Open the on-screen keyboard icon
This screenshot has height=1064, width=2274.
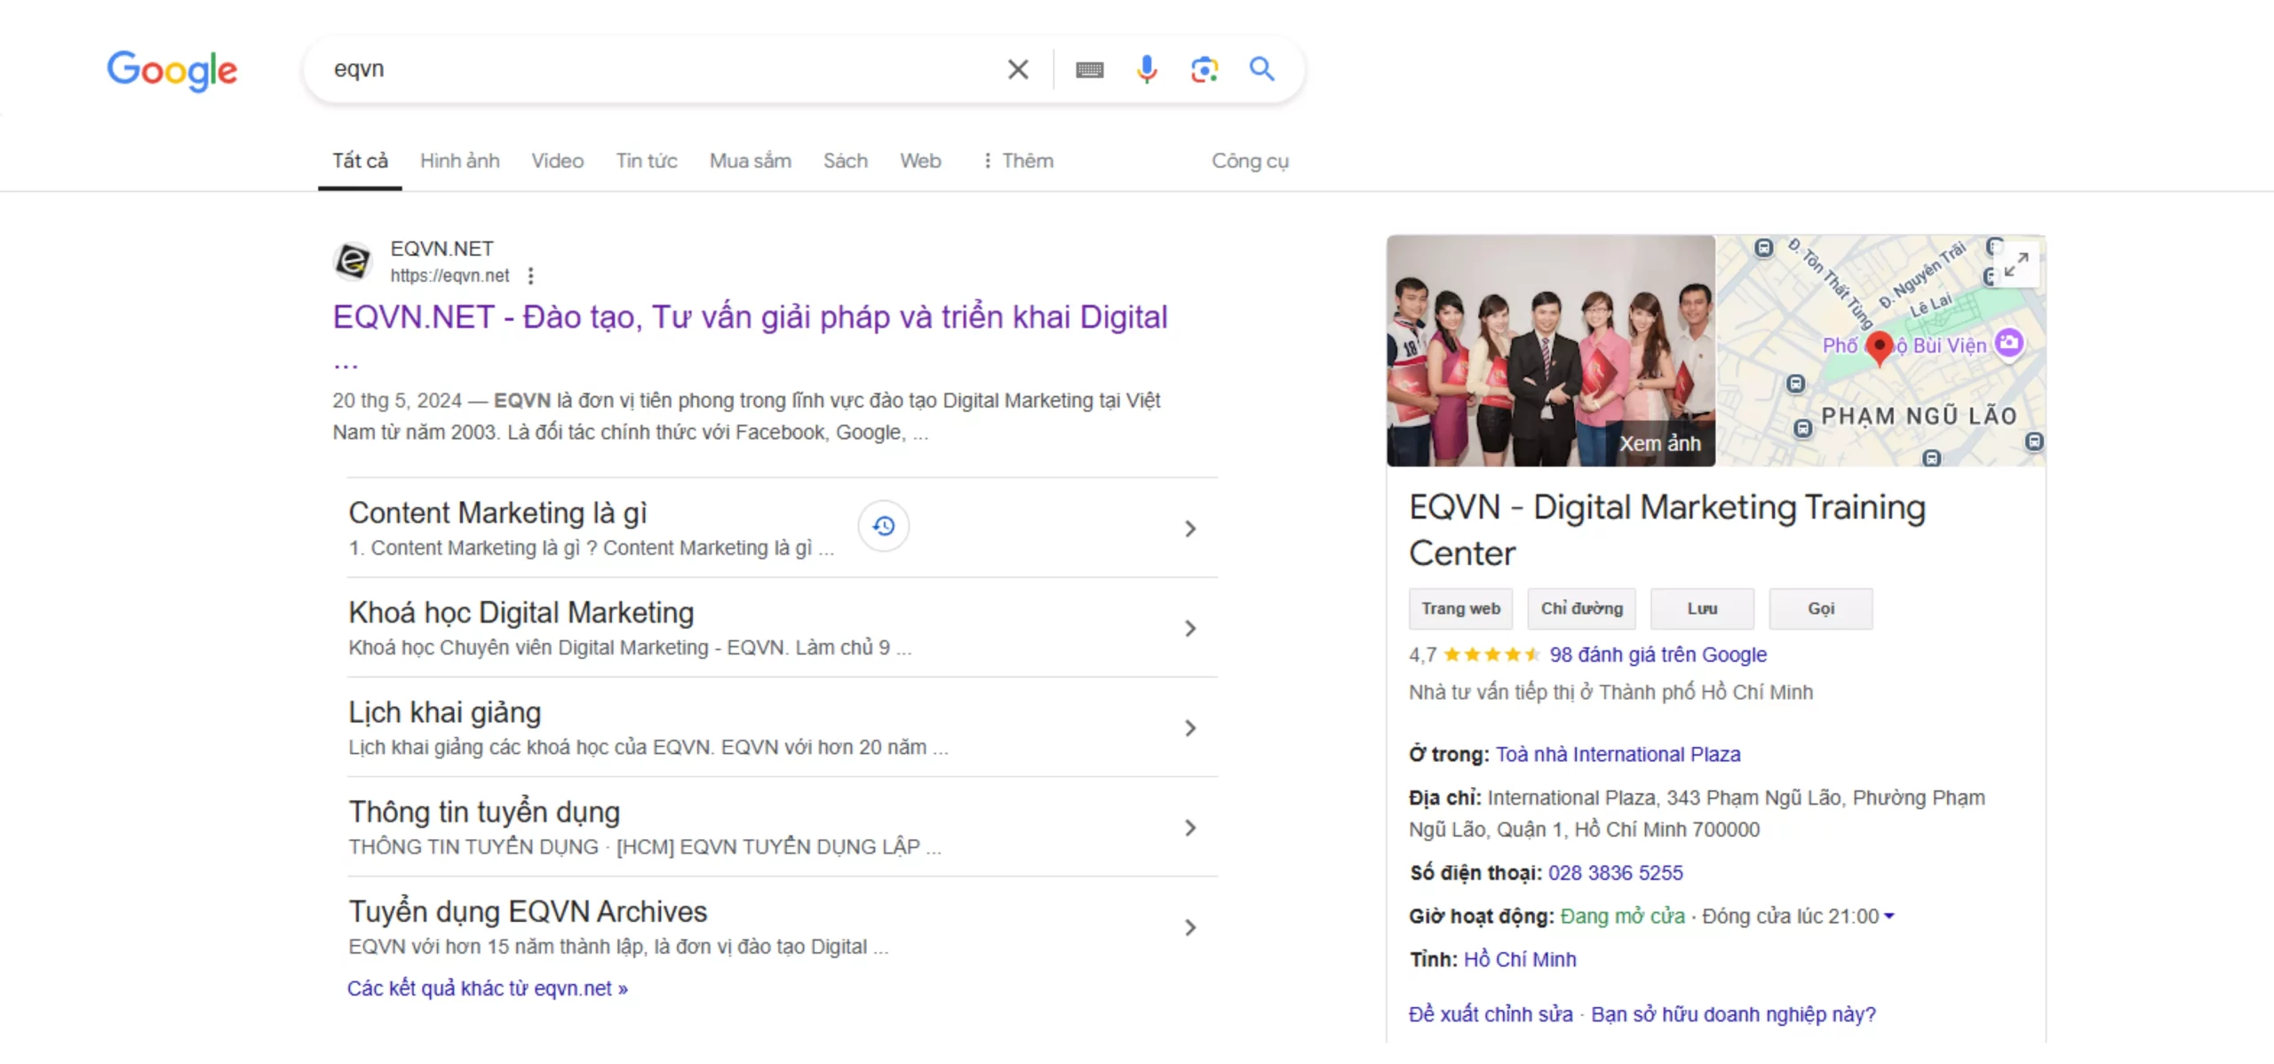[1089, 69]
